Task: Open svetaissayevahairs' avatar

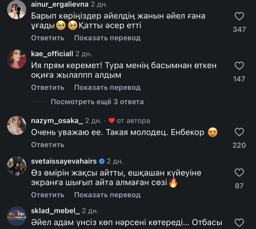Action: point(17,166)
